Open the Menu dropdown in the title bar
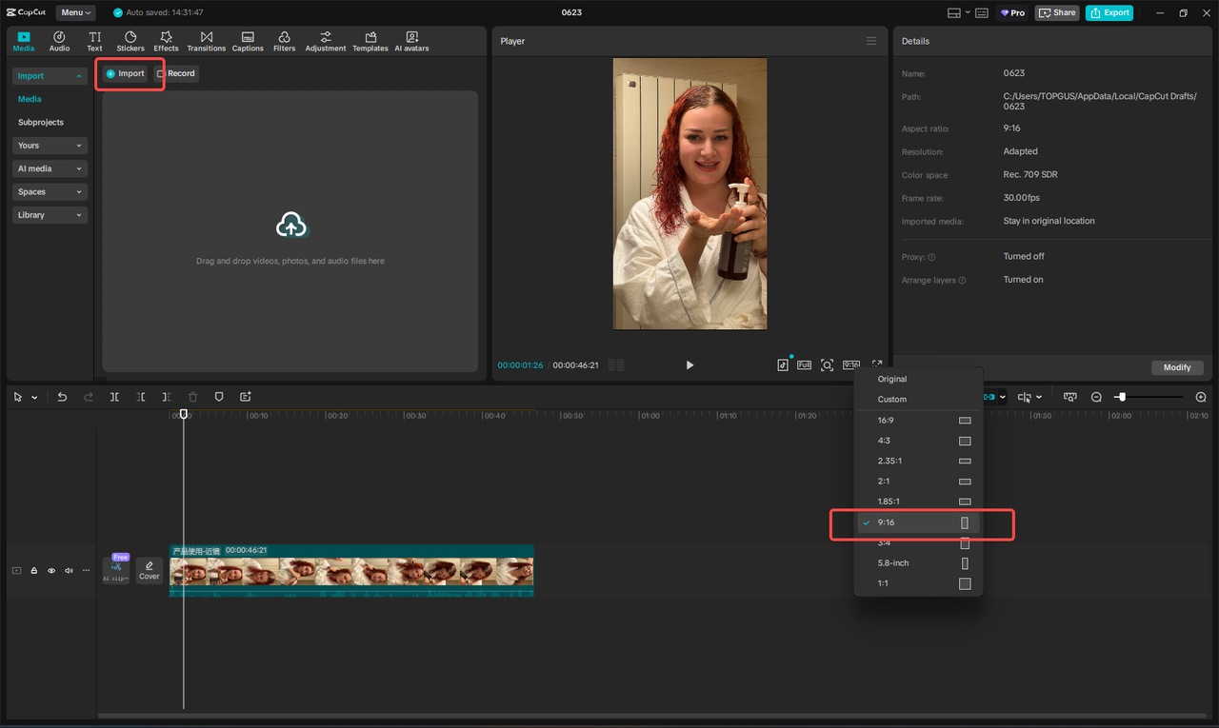Viewport: 1219px width, 728px height. pos(75,12)
